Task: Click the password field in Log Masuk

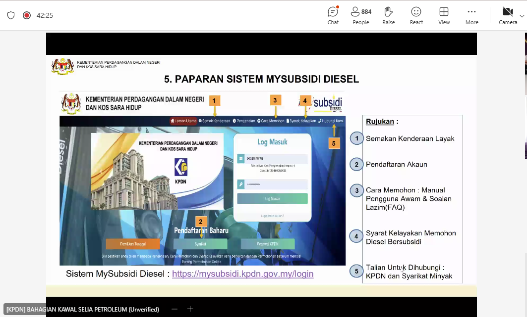Action: [x=272, y=184]
